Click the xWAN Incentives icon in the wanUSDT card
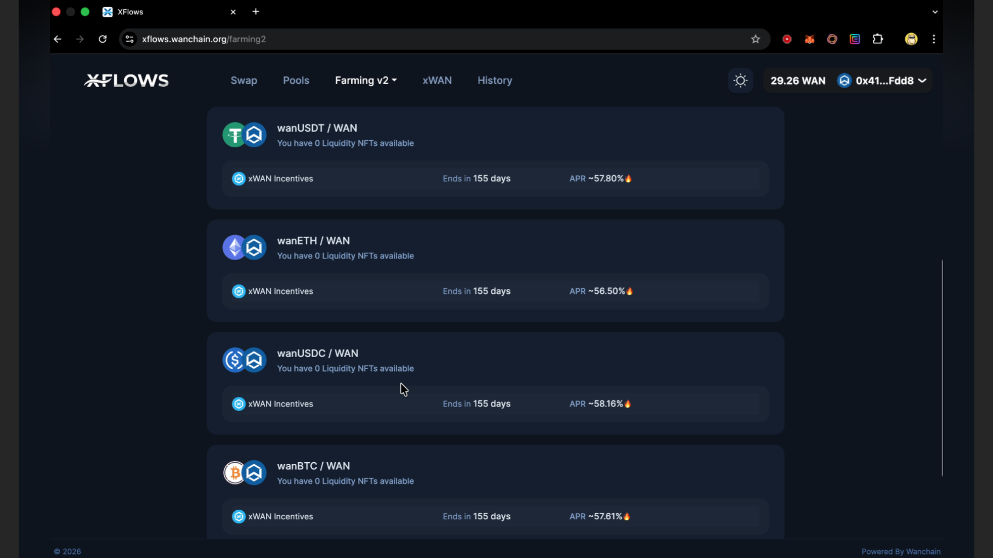 239,179
